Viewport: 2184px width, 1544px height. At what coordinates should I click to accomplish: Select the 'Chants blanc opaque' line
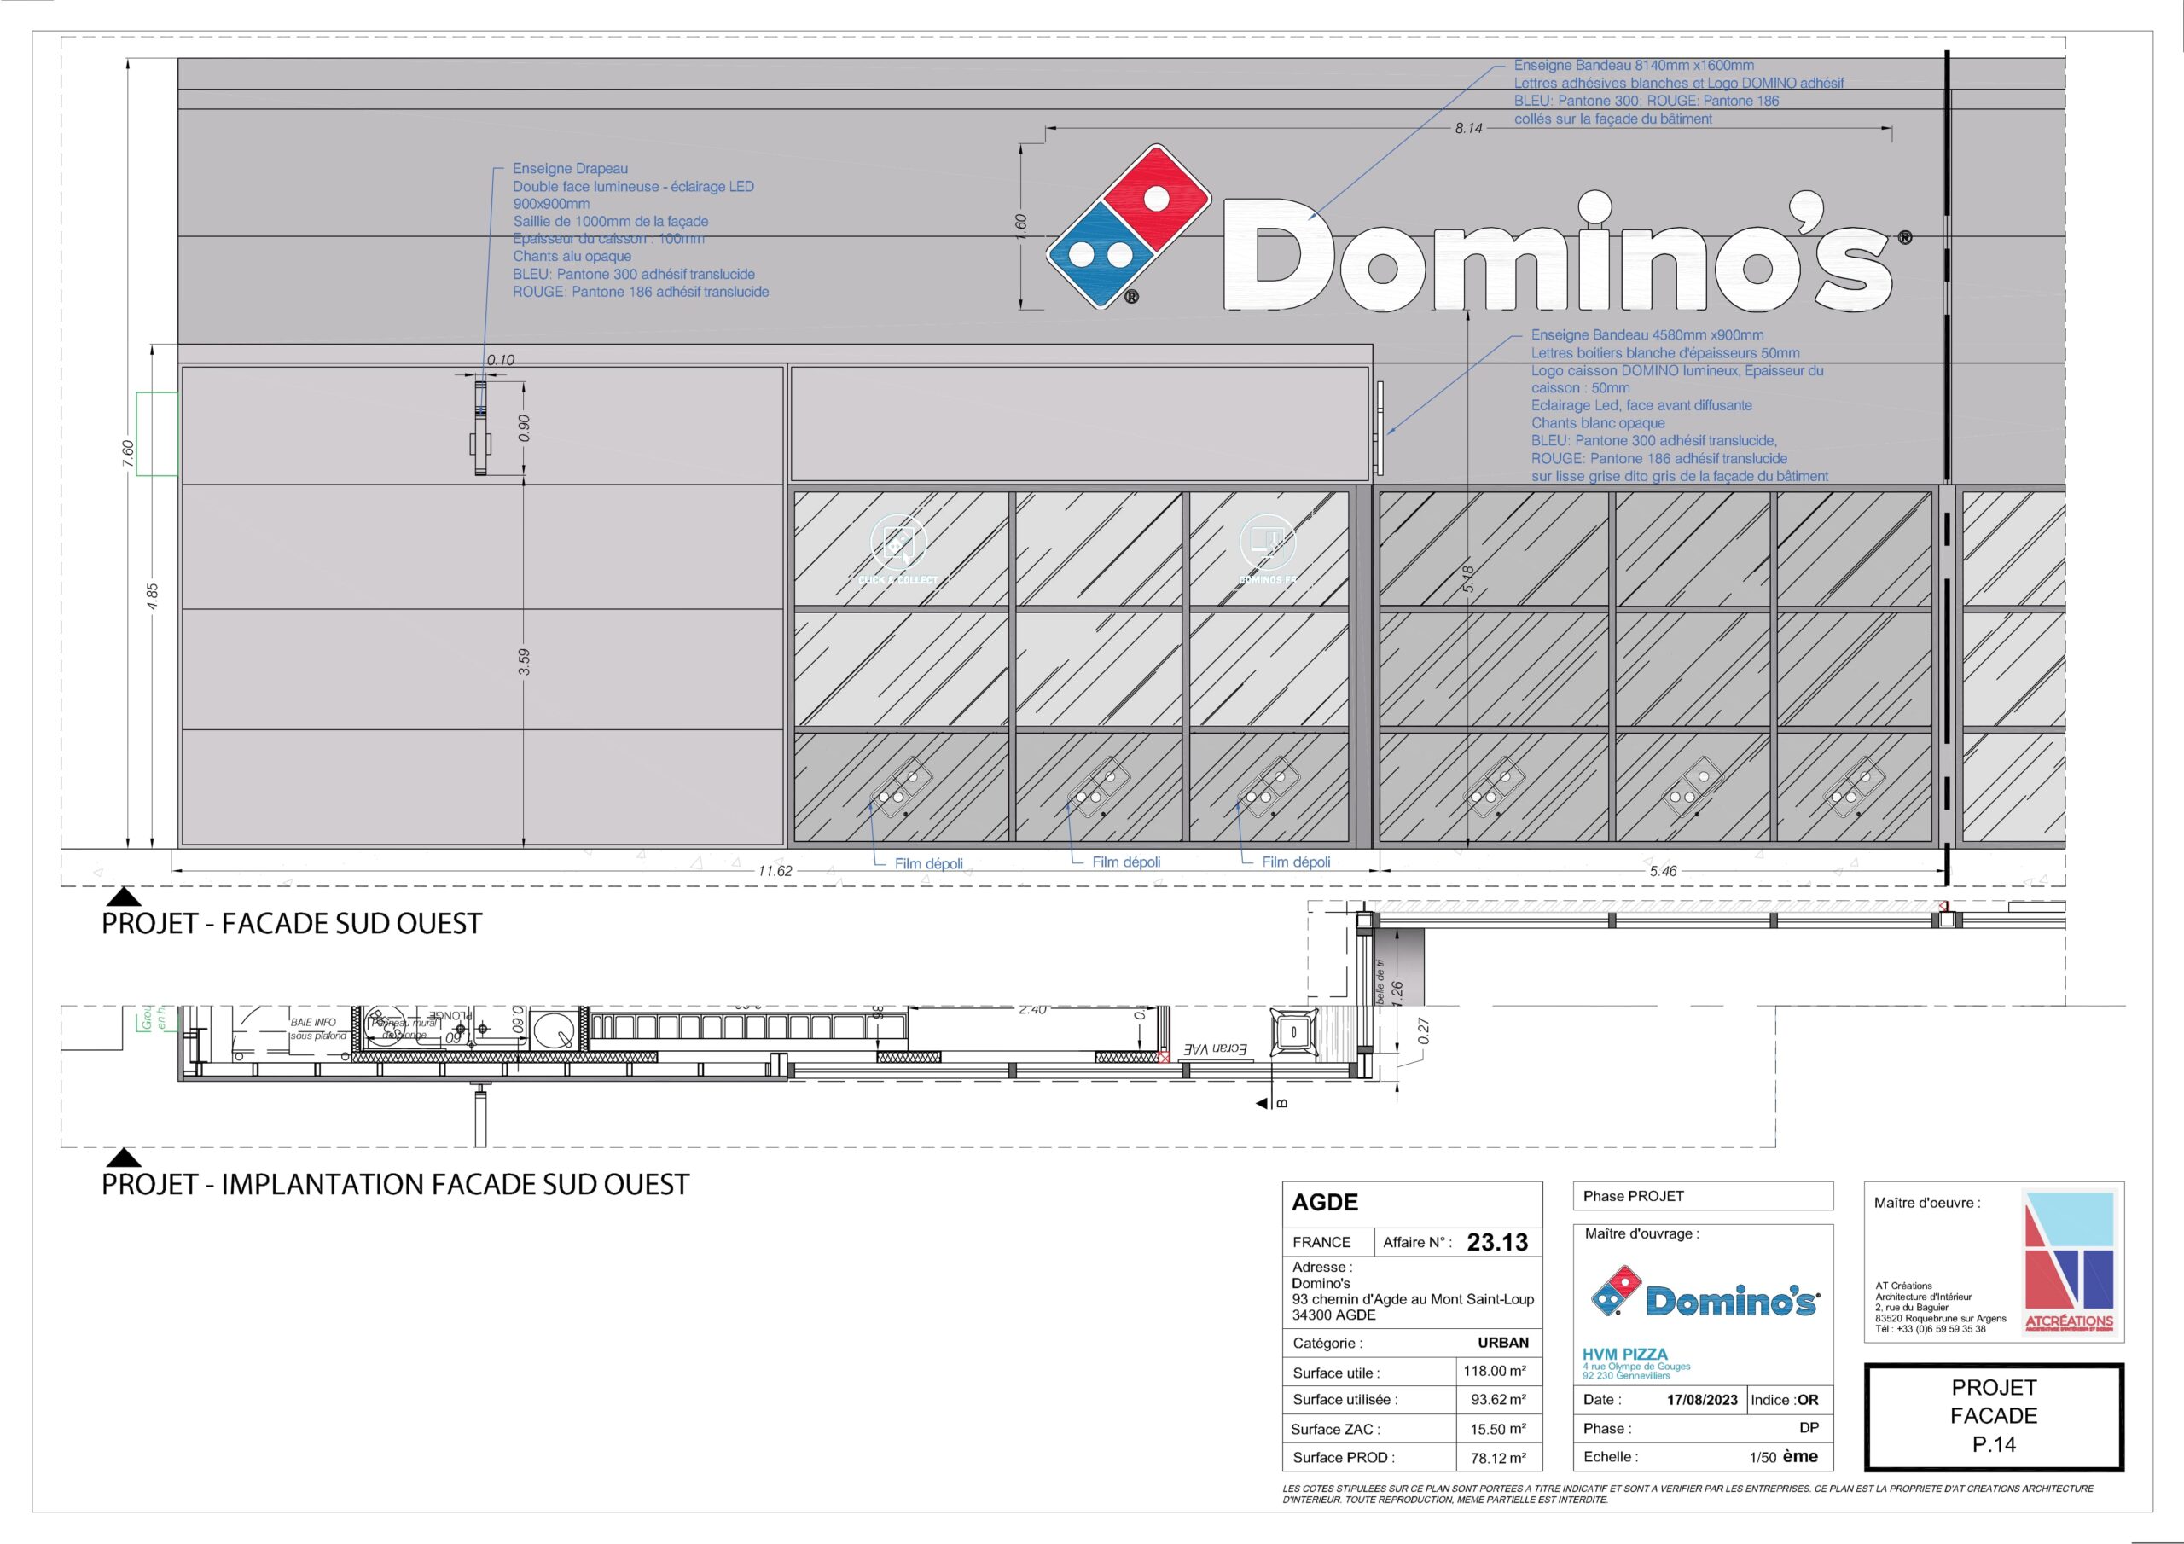[1598, 423]
